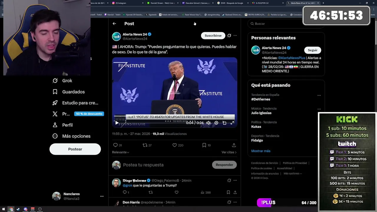Share Diego Palermo's comment
The height and width of the screenshot is (212, 377).
235,192
